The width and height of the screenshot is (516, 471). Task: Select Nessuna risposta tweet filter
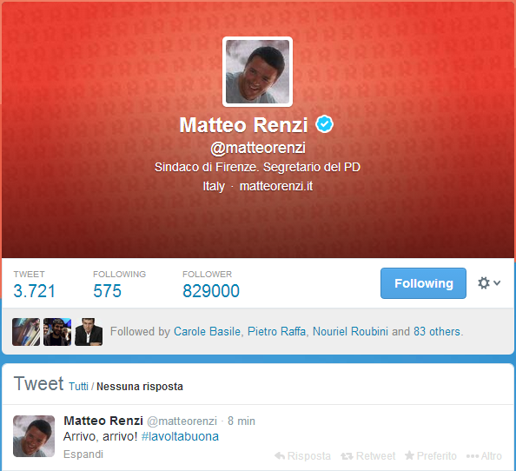click(x=140, y=387)
